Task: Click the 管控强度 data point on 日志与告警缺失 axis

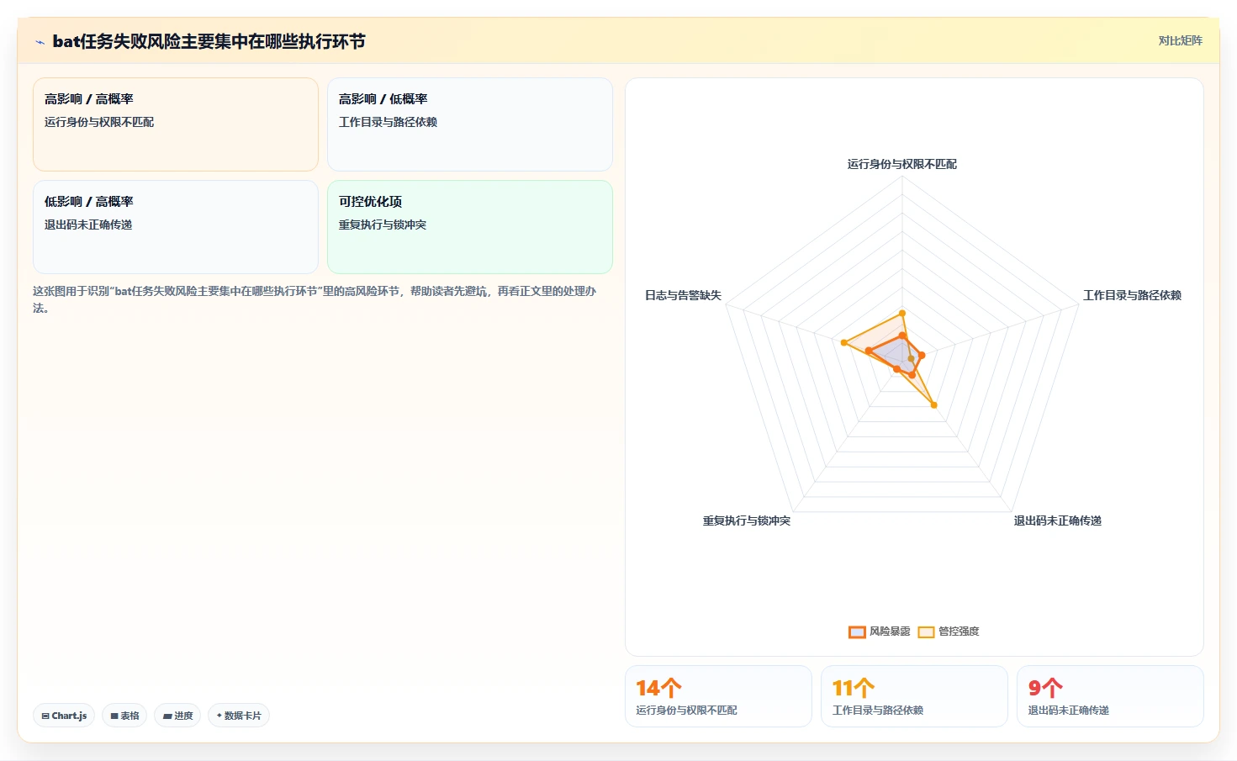Action: (843, 342)
